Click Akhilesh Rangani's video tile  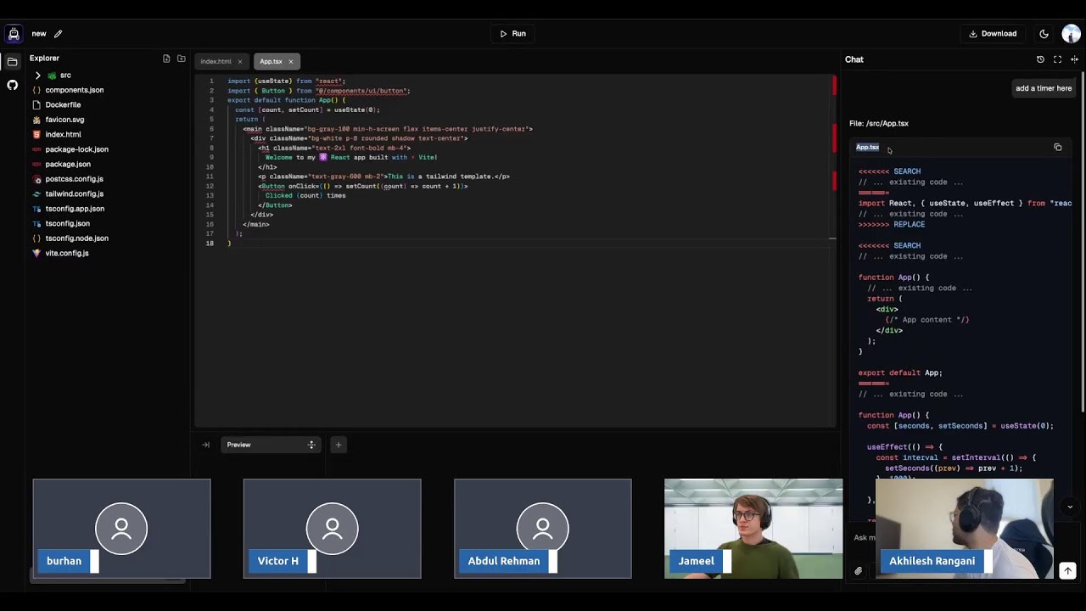pyautogui.click(x=964, y=529)
